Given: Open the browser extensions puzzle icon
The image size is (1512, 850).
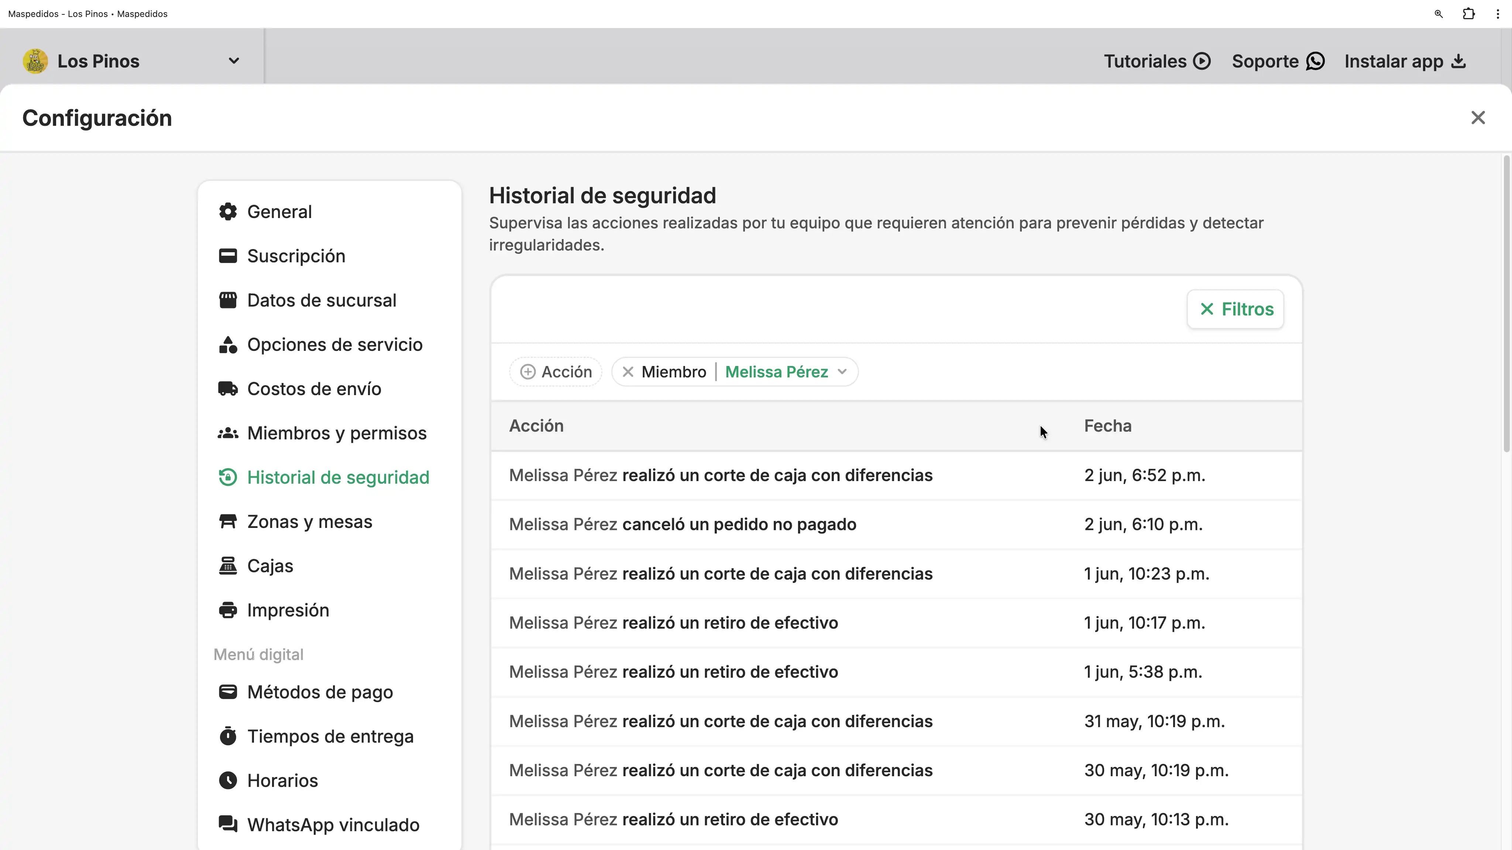Looking at the screenshot, I should click(1468, 14).
